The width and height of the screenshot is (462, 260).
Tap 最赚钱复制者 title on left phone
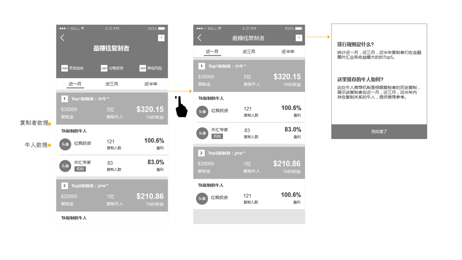point(111,48)
